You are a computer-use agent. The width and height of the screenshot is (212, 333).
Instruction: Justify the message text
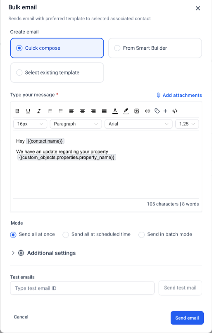[104, 111]
